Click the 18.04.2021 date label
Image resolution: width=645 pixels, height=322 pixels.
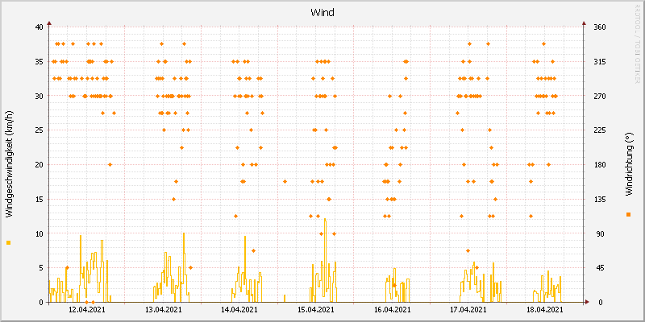(545, 309)
